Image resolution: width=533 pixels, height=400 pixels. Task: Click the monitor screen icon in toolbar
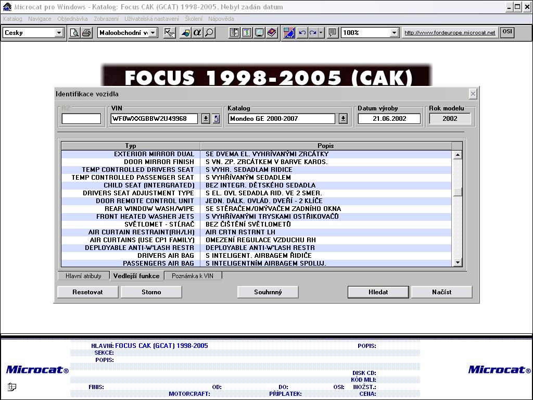259,33
